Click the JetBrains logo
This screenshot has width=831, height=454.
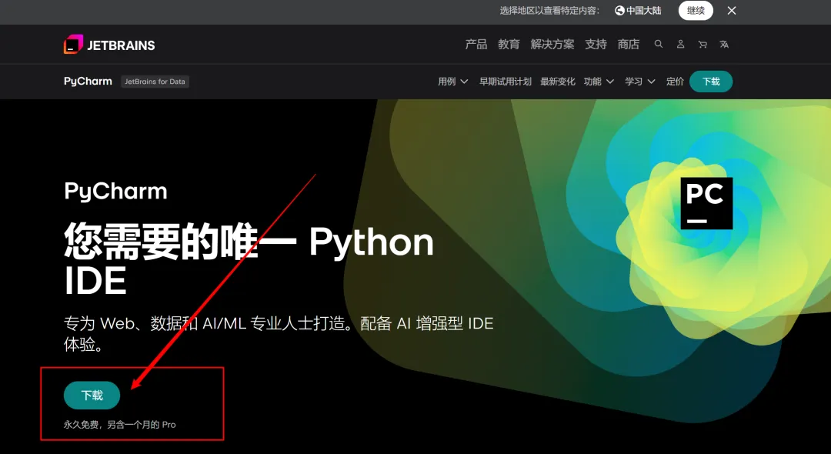(109, 45)
